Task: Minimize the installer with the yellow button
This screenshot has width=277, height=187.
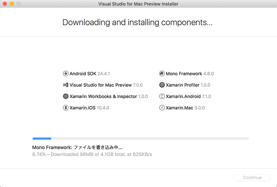Action: click(x=11, y=4)
